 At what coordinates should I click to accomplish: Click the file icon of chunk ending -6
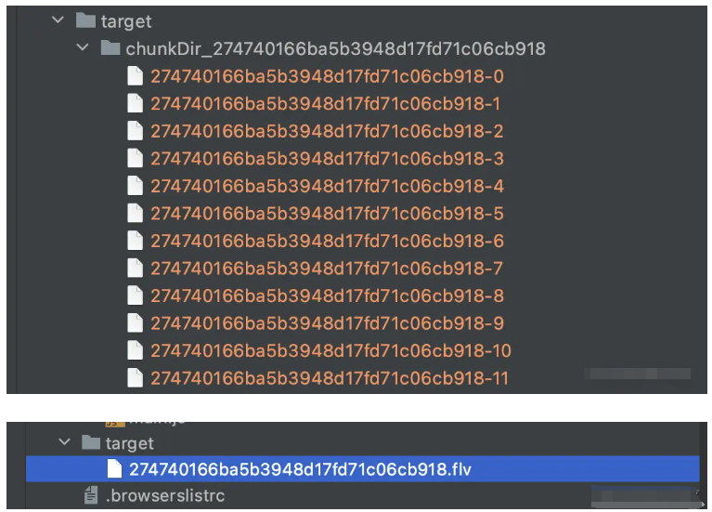pos(135,242)
